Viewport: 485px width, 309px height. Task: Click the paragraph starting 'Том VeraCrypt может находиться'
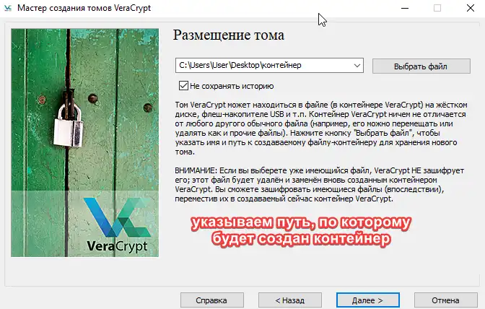(320, 129)
